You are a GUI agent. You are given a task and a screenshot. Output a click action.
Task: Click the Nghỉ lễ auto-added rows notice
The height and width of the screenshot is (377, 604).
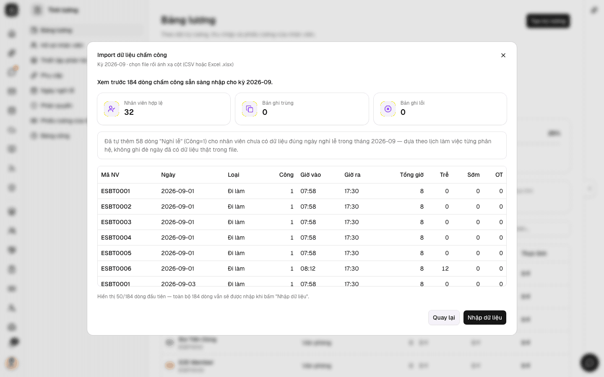click(302, 145)
